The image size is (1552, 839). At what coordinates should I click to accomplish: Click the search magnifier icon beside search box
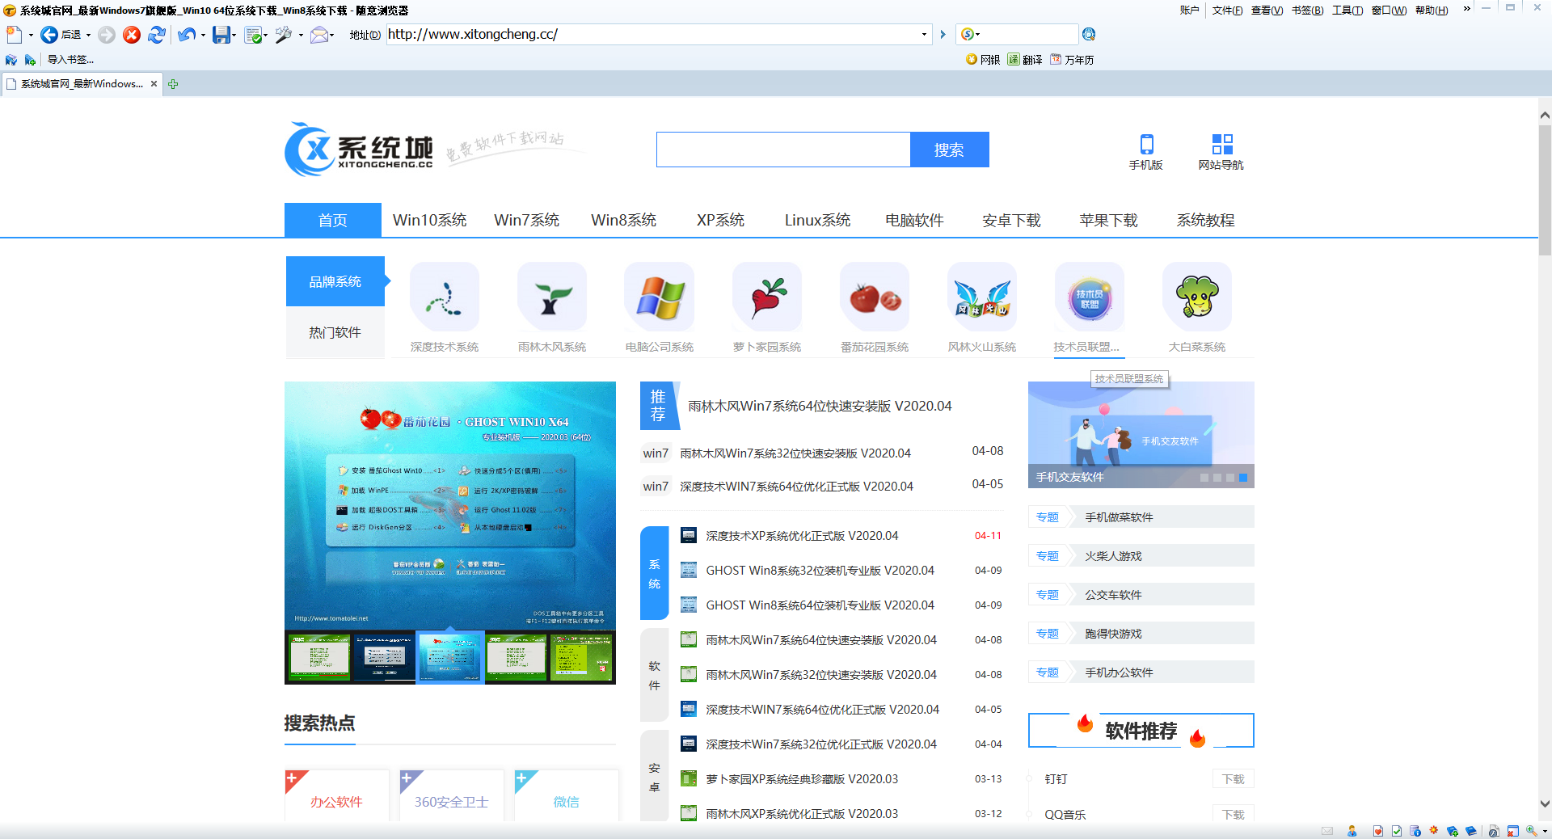coord(1089,34)
